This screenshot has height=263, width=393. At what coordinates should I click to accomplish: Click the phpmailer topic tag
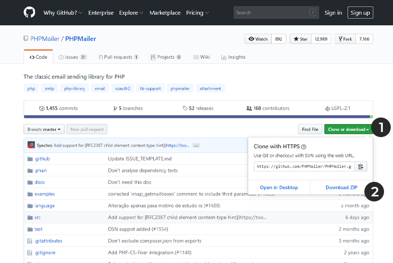click(180, 88)
